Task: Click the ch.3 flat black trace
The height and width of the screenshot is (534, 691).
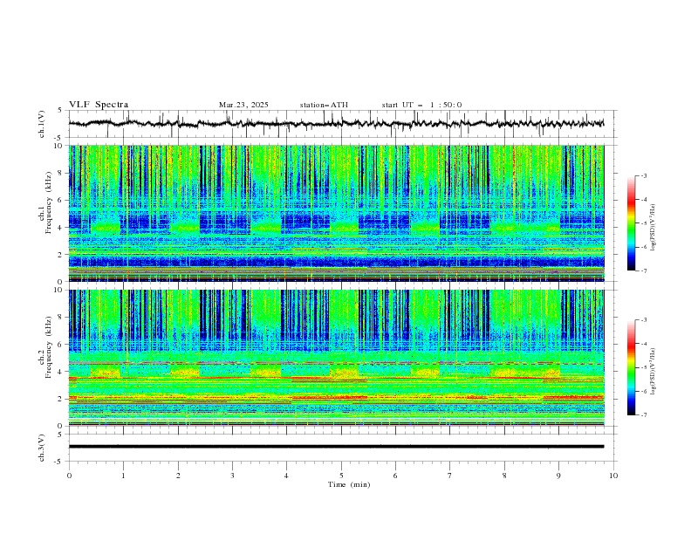Action: pyautogui.click(x=336, y=447)
